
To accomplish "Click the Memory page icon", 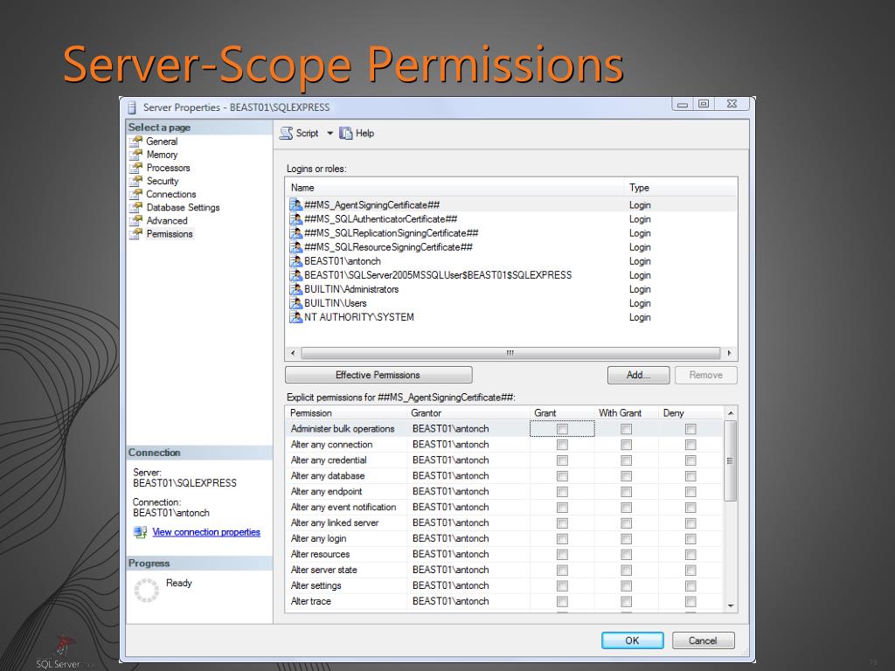I will click(x=135, y=155).
